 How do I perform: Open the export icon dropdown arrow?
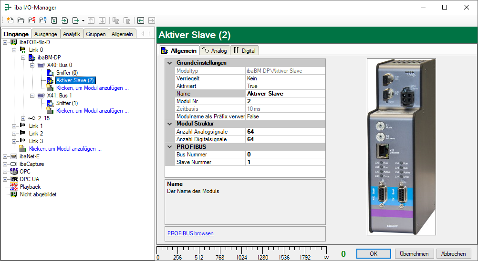click(83, 21)
